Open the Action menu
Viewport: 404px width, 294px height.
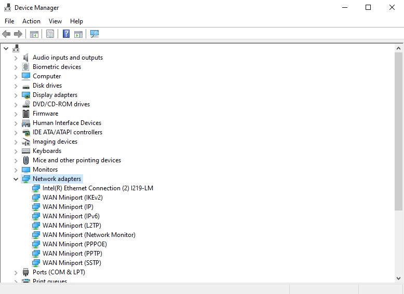32,21
